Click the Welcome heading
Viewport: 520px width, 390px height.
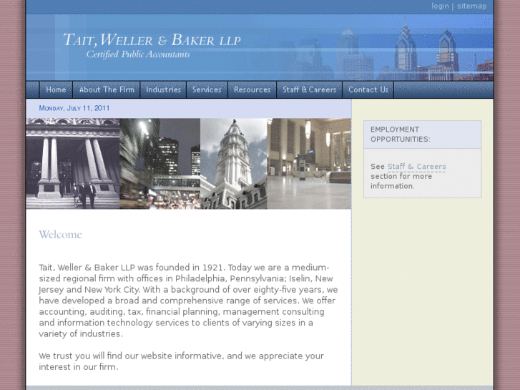click(x=60, y=234)
